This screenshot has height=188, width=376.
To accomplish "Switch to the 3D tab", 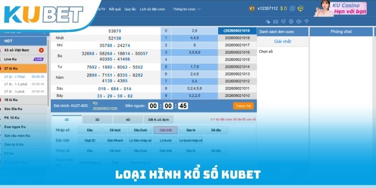I will 97,119.
